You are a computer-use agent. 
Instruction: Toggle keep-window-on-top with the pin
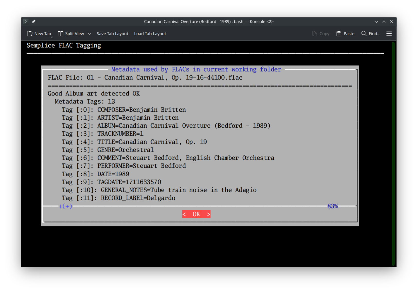point(33,21)
